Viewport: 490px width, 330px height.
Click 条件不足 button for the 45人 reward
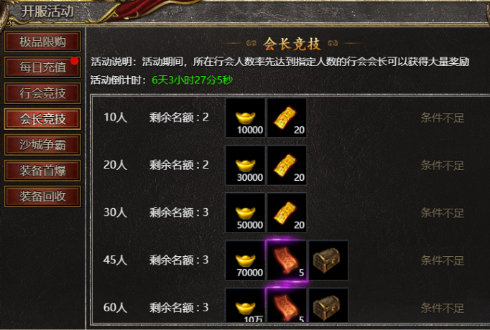(442, 260)
